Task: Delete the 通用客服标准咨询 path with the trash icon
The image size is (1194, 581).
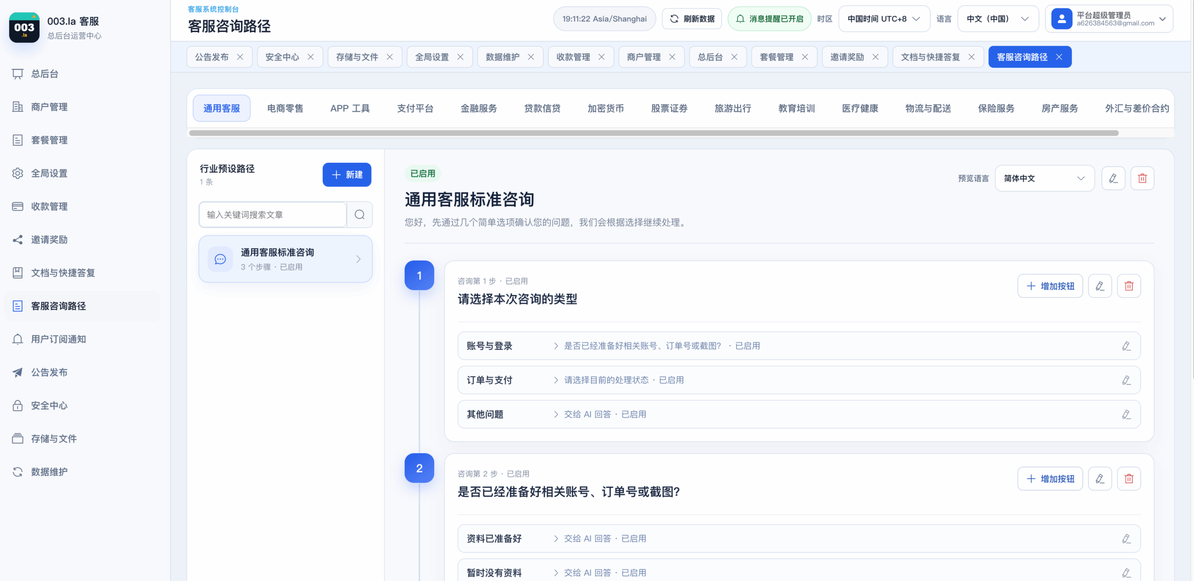Action: coord(1142,178)
